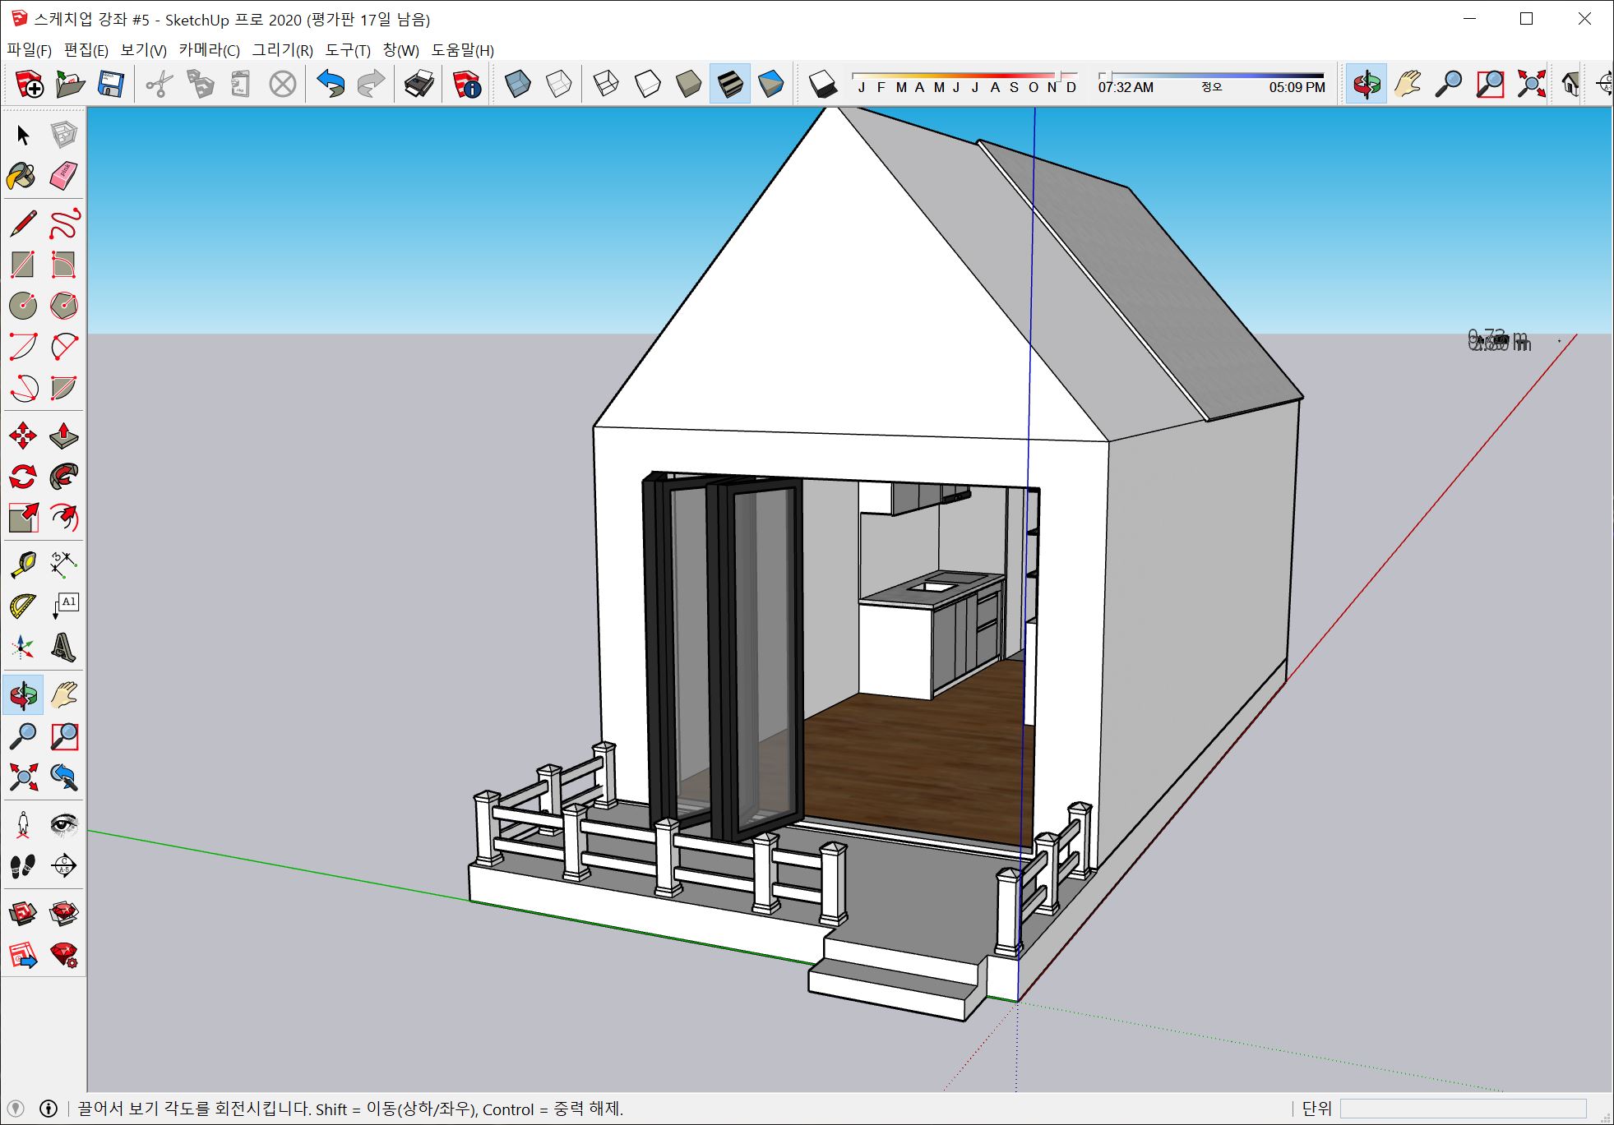This screenshot has width=1614, height=1125.
Task: Select the Rotate tool
Action: pos(23,477)
